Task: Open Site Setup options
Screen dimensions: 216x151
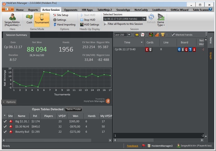Action: (61, 15)
